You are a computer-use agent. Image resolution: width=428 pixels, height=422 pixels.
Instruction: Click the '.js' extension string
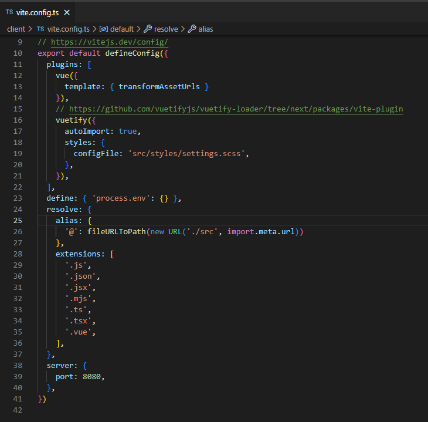point(76,265)
